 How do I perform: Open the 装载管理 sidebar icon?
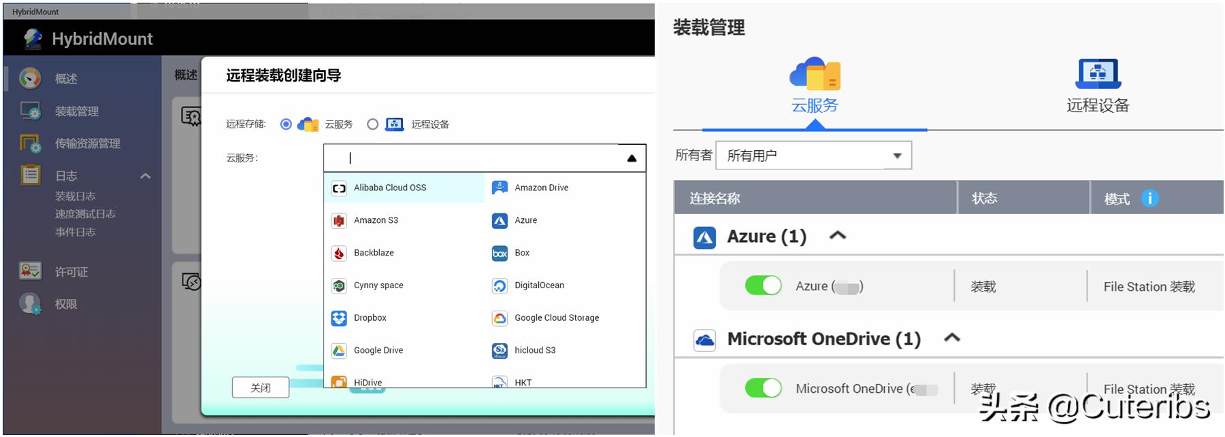(30, 111)
